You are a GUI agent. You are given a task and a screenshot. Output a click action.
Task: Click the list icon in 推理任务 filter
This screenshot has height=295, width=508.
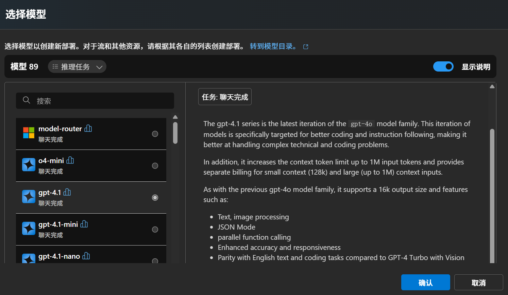point(55,67)
